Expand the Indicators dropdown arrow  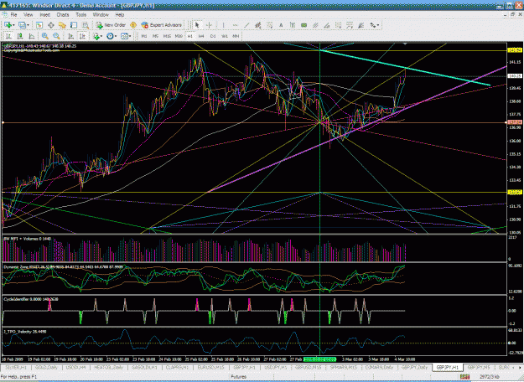click(101, 36)
